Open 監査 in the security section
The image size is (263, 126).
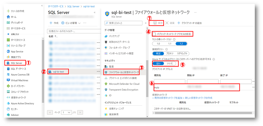109,67
